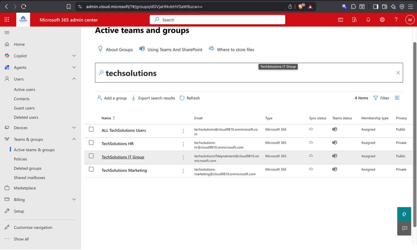Open Where to store files link
This screenshot has height=250, width=417.
coord(231,49)
